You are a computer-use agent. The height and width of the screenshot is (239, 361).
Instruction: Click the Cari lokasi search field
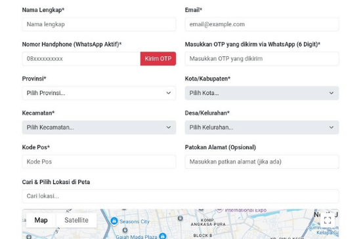point(180,196)
